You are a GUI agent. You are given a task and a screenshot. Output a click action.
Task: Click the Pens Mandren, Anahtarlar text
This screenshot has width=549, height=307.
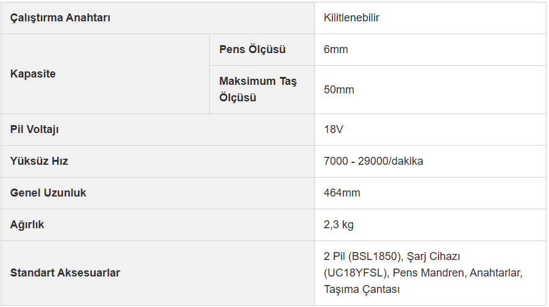coord(457,273)
